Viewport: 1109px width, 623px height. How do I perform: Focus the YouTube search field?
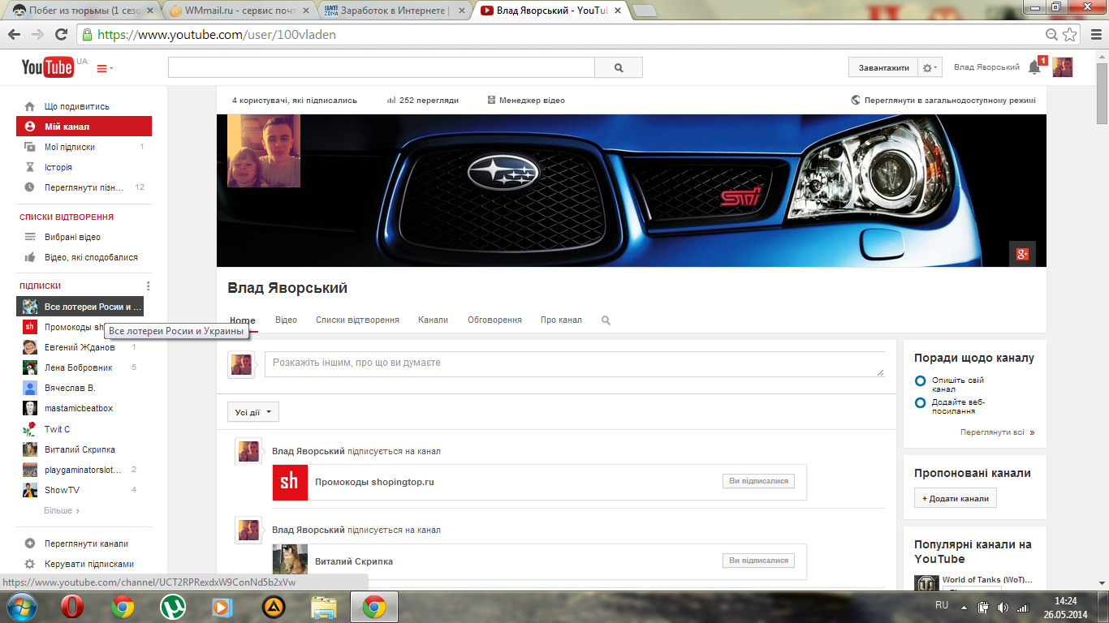pyautogui.click(x=382, y=68)
